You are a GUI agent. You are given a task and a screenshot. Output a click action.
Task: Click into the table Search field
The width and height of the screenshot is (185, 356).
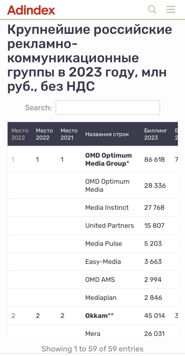108,108
